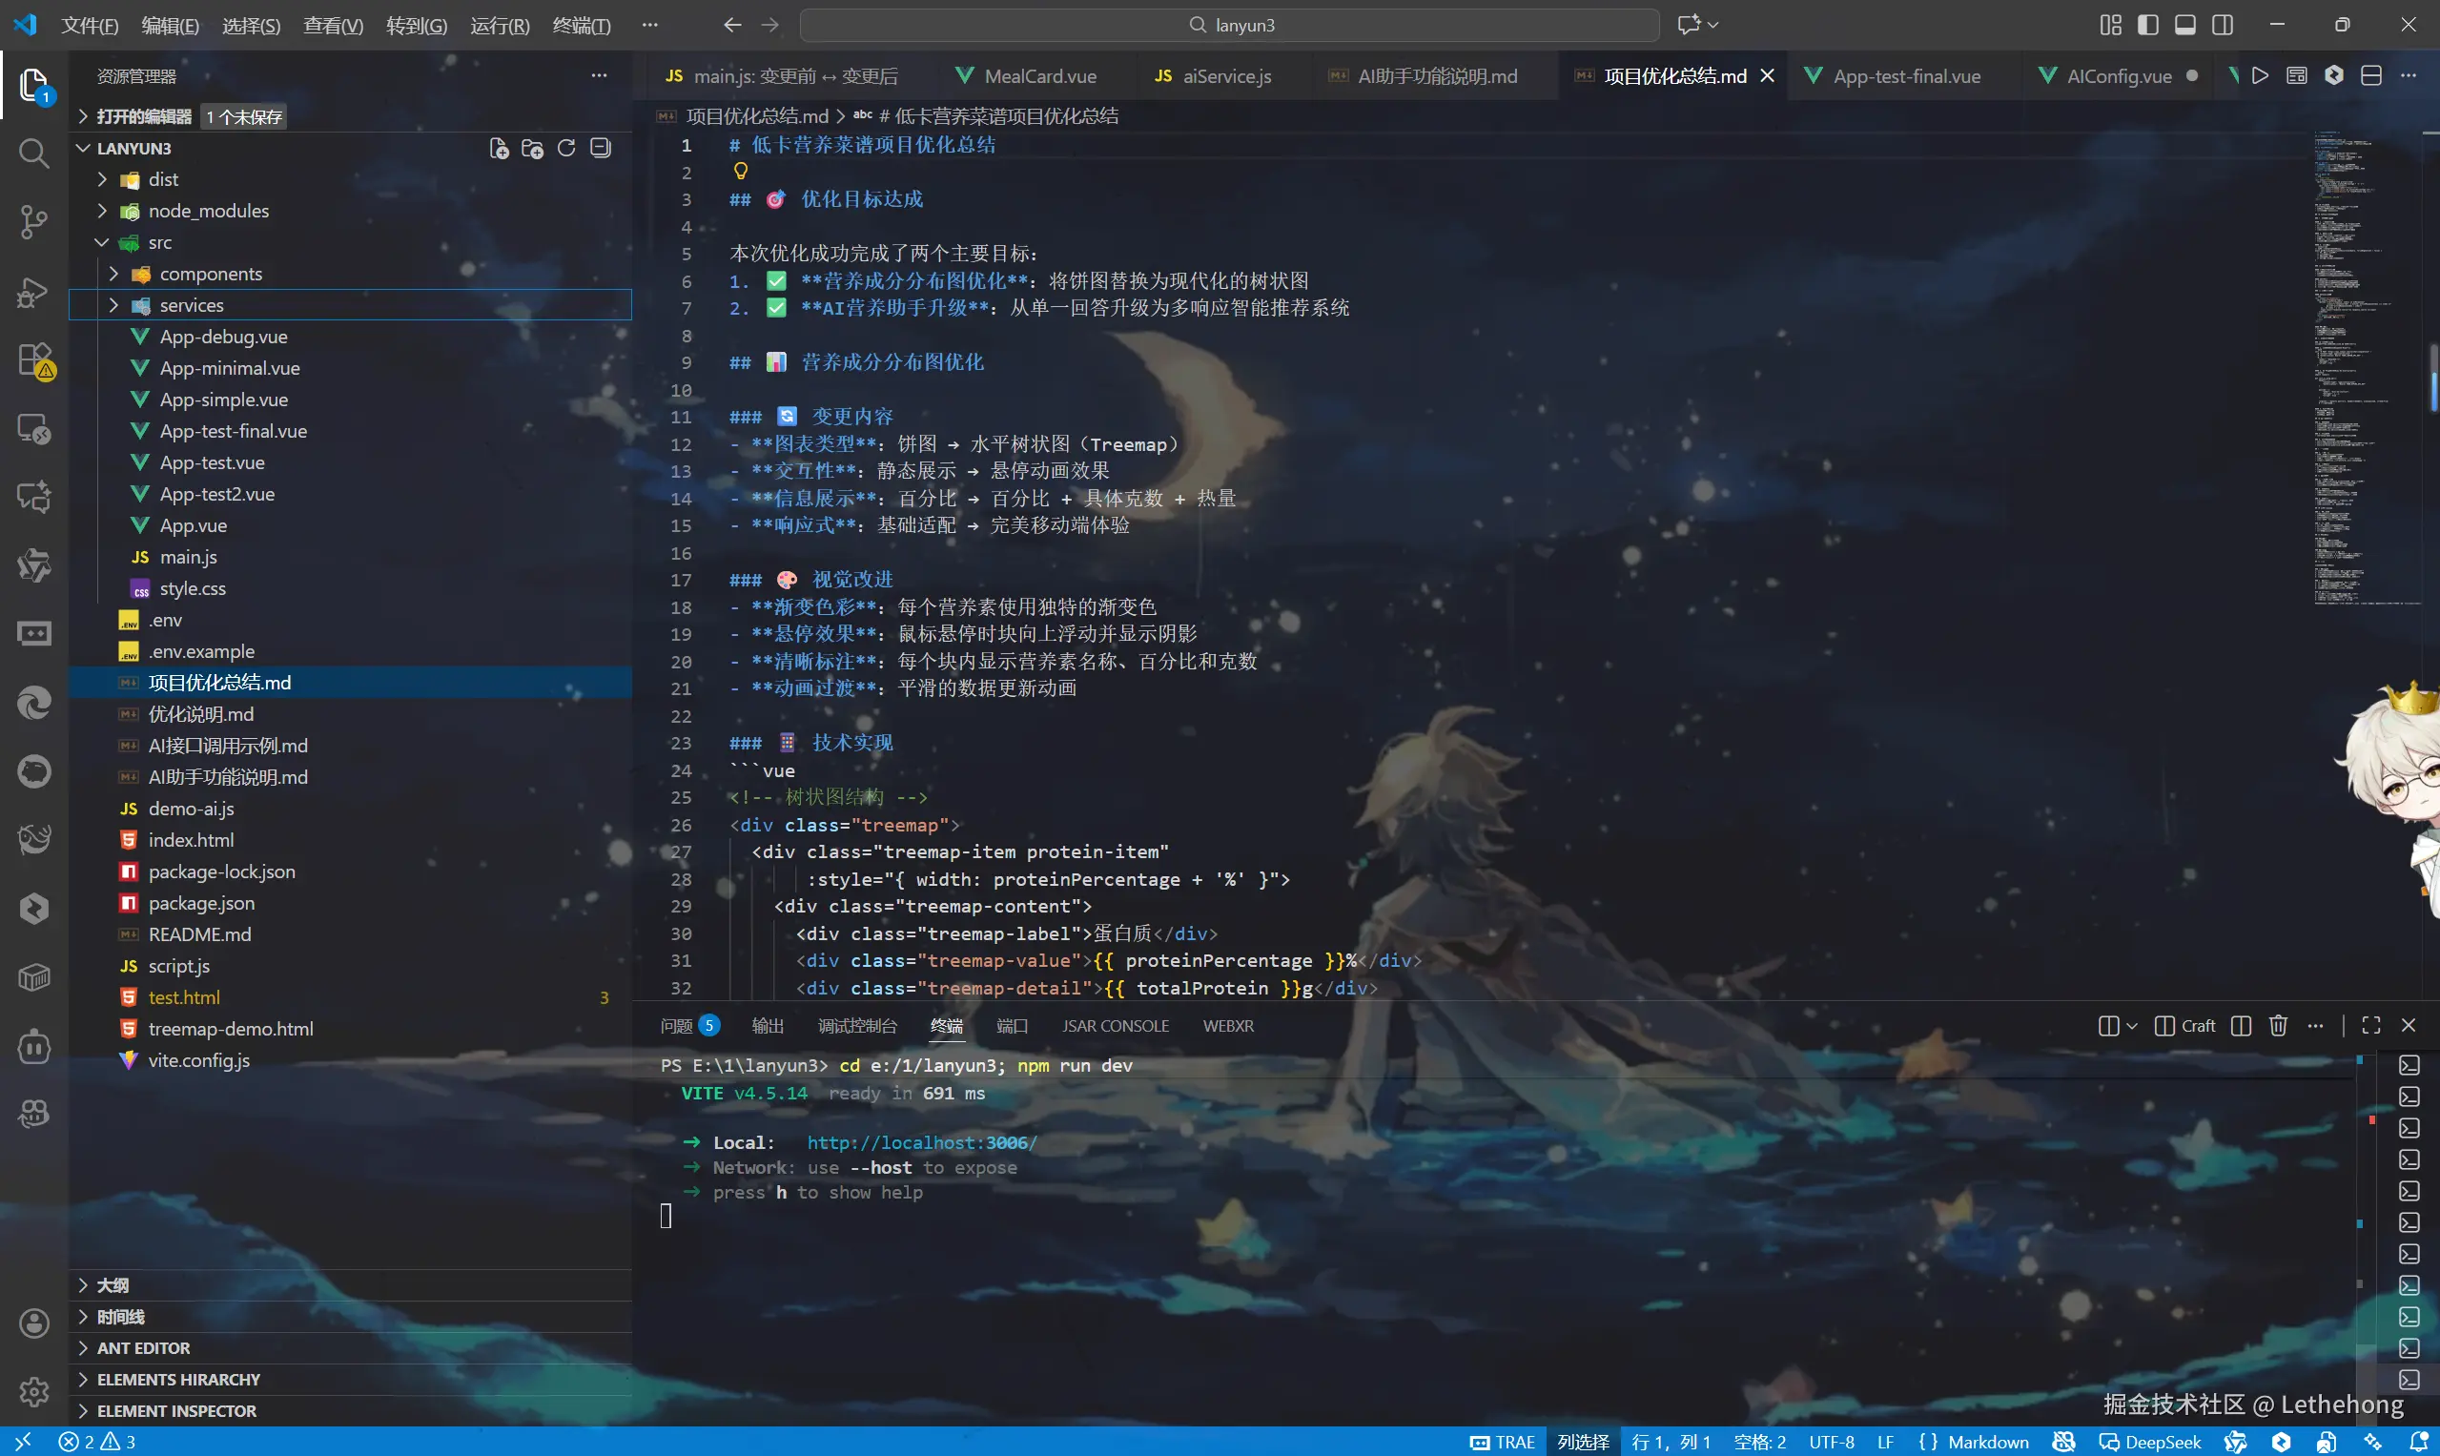Image resolution: width=2440 pixels, height=1456 pixels.
Task: Expand the services folder
Action: click(192, 305)
